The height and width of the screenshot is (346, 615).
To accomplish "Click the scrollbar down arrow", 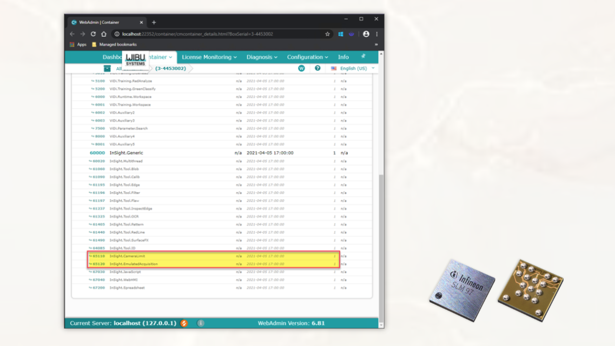I will coord(381,325).
